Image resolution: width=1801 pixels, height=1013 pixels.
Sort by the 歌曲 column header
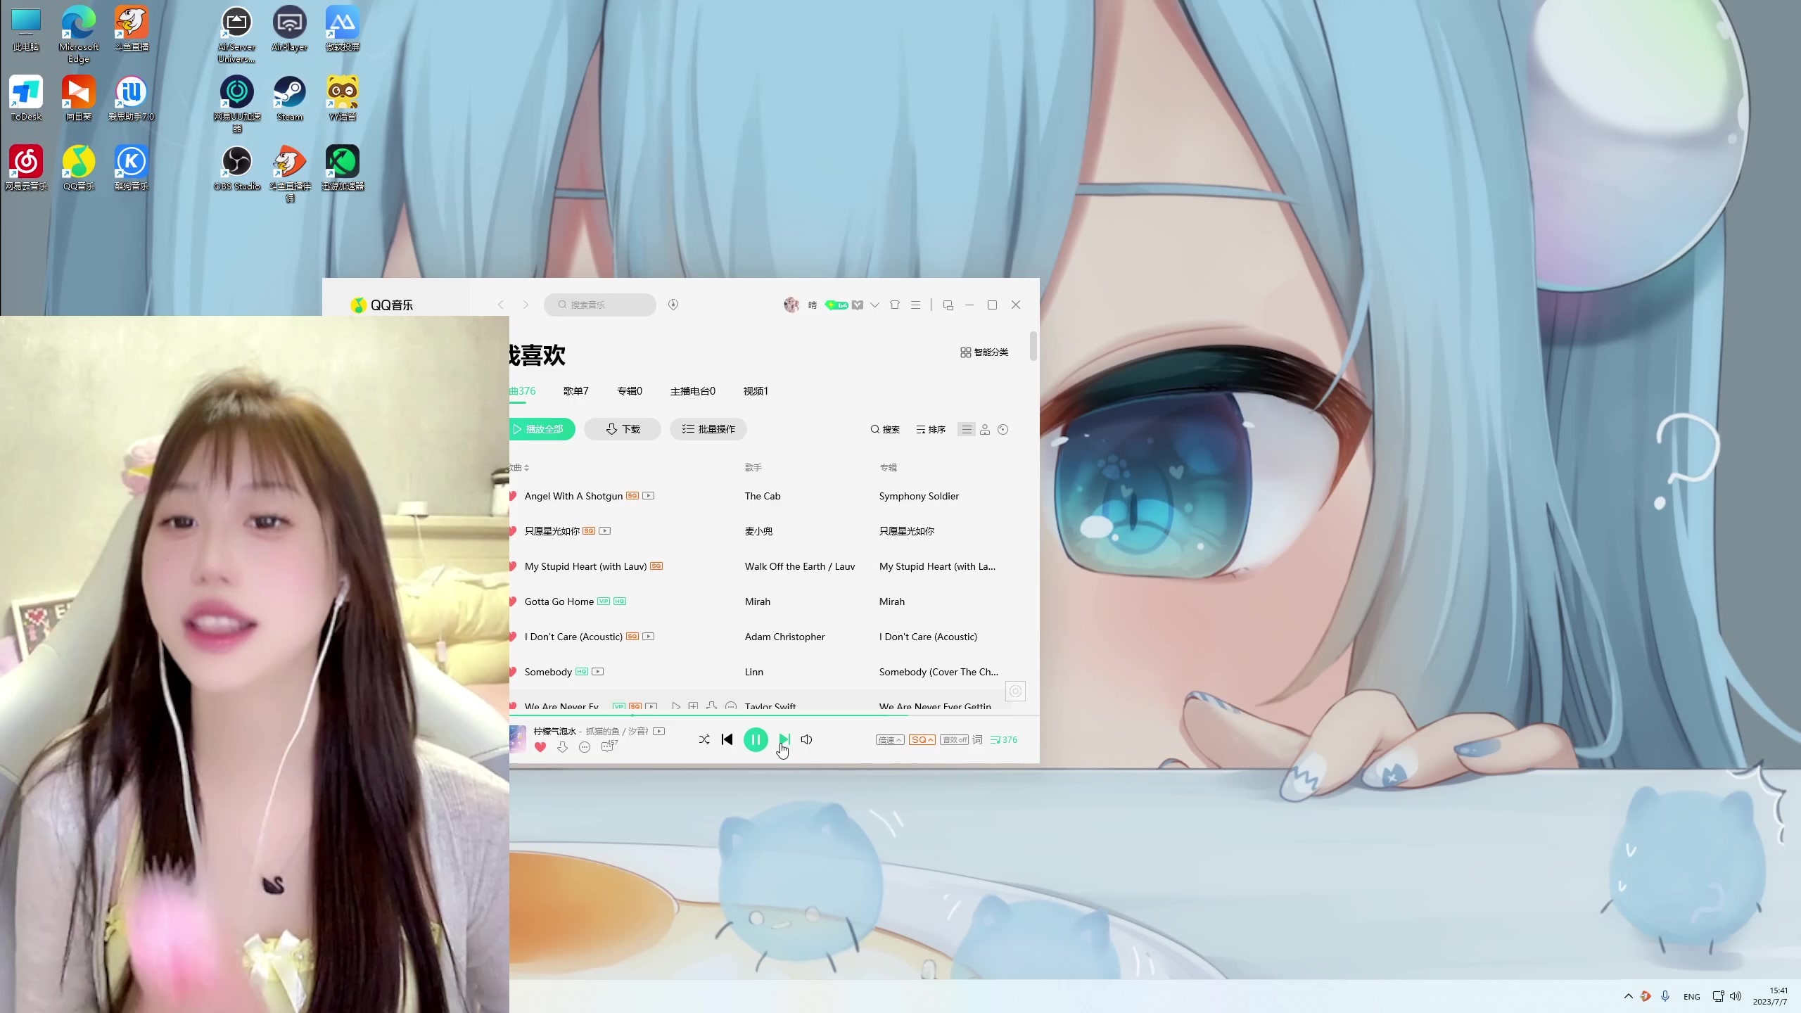pyautogui.click(x=519, y=468)
